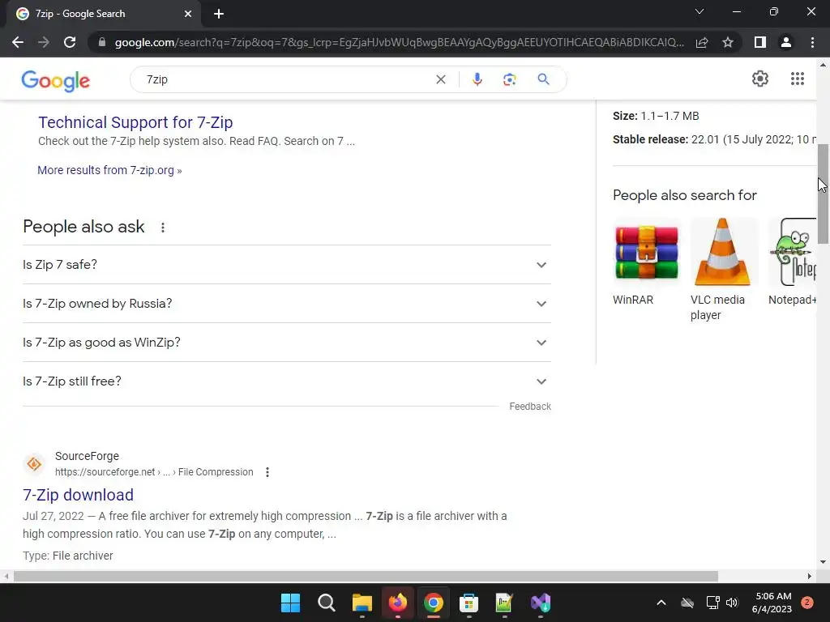Screen dimensions: 830x622
Task: Open the Chrome profile menu
Action: pos(786,42)
